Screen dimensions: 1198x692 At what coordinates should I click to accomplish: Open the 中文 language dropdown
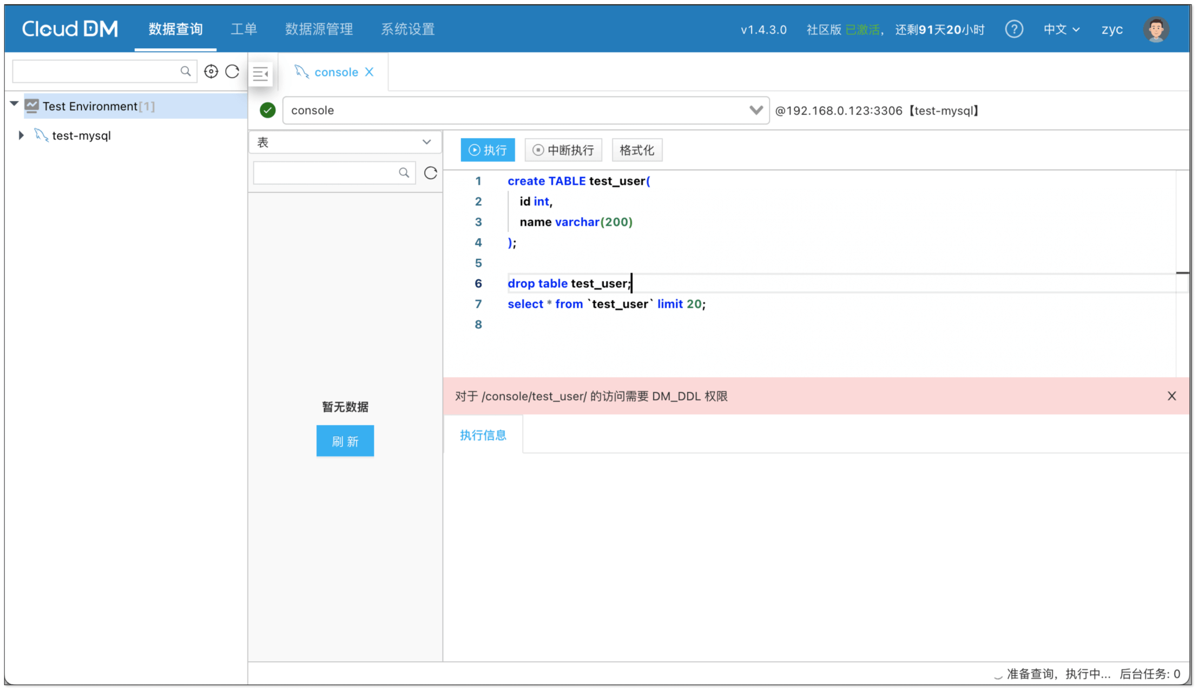(x=1061, y=29)
